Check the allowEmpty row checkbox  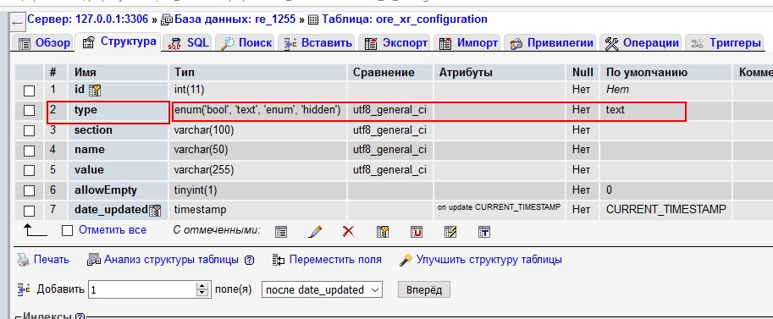tap(30, 190)
